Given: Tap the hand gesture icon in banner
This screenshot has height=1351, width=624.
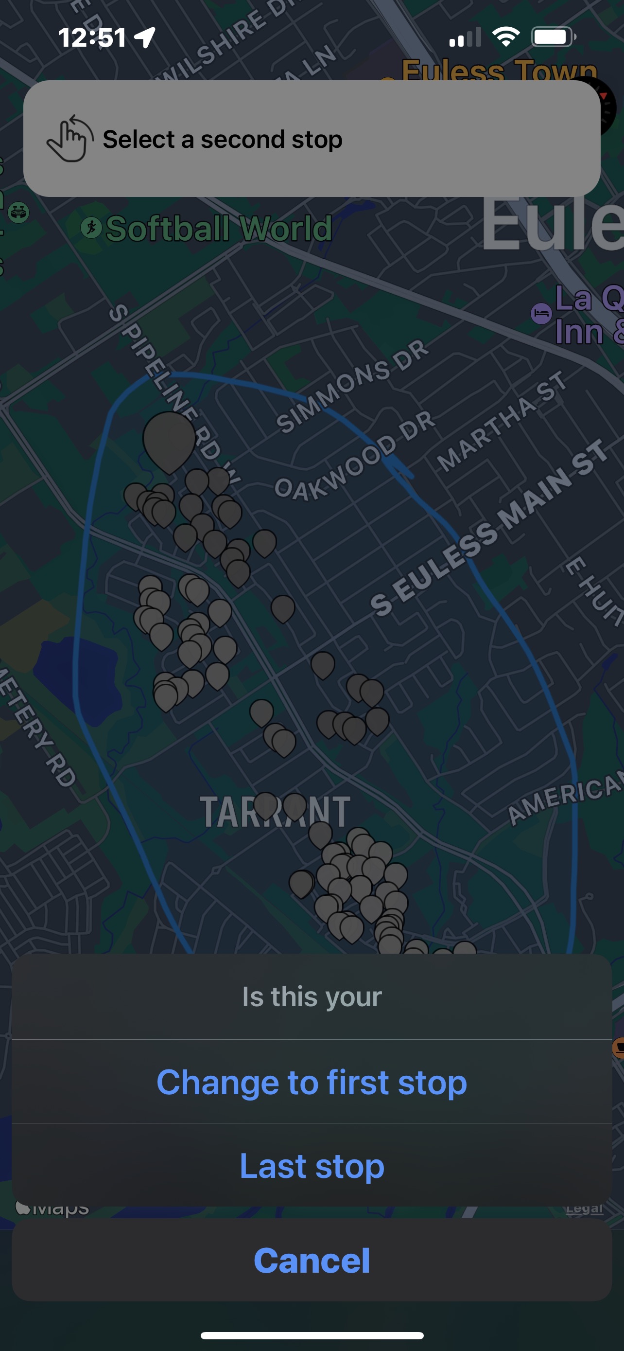Looking at the screenshot, I should 69,139.
